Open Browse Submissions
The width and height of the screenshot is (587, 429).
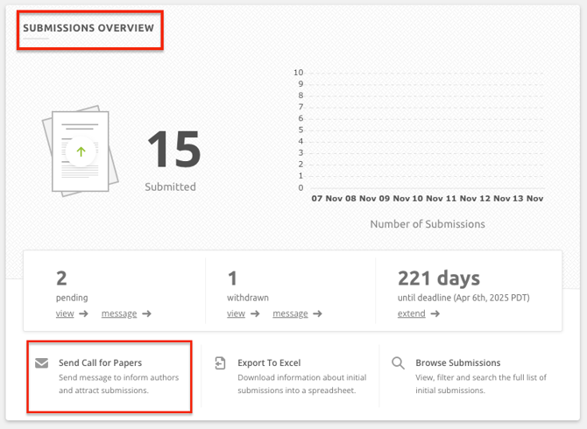[457, 362]
